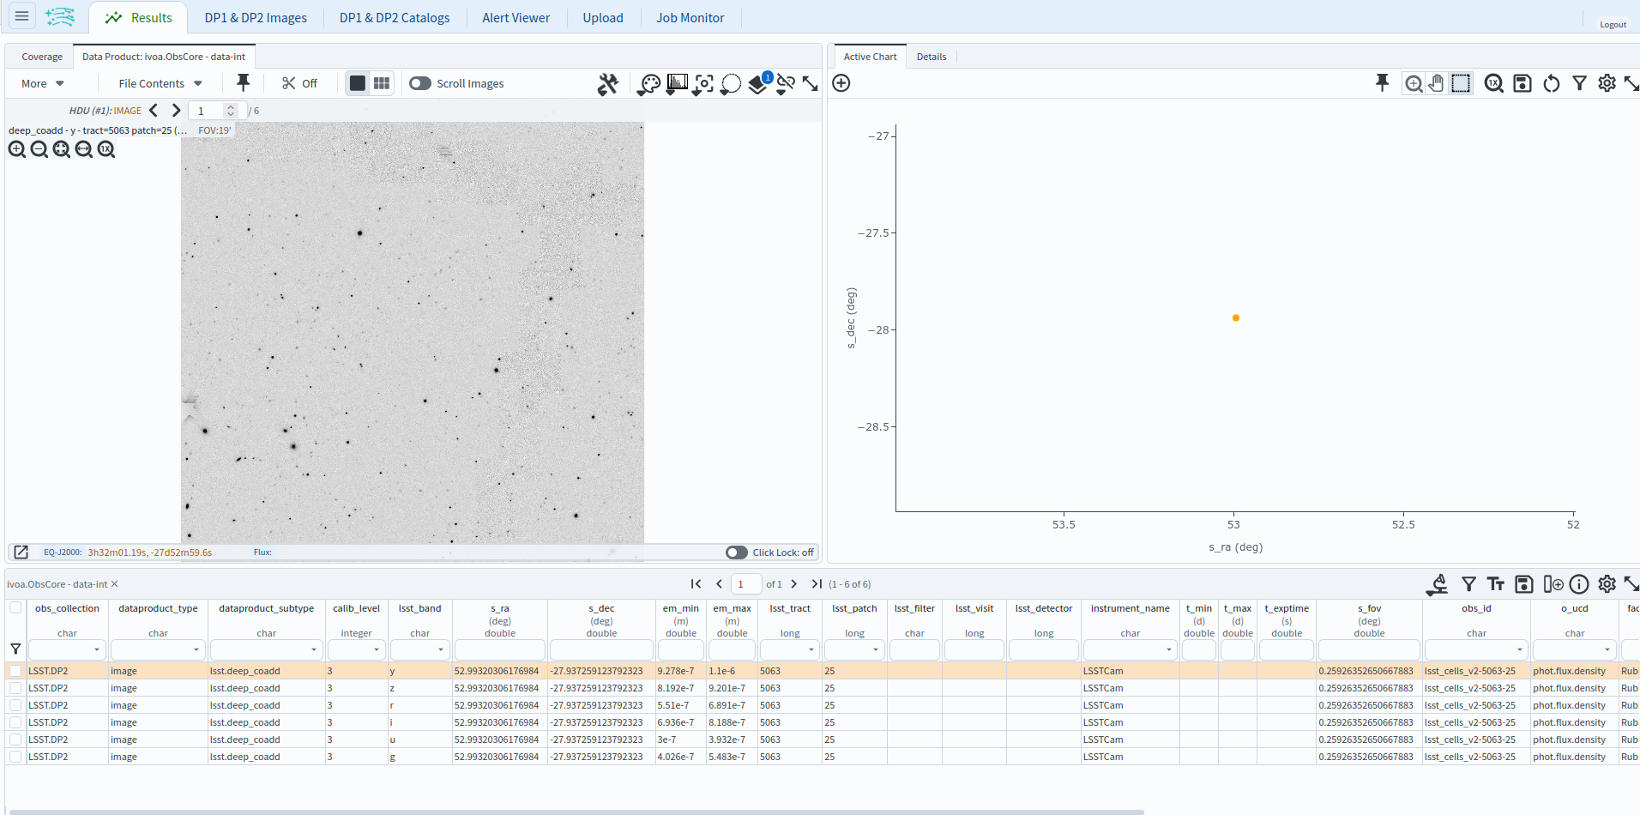Open obs_collection filter dropdown
1640x815 pixels.
click(x=96, y=649)
